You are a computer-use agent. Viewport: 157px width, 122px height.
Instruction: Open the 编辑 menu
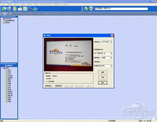click(10, 4)
